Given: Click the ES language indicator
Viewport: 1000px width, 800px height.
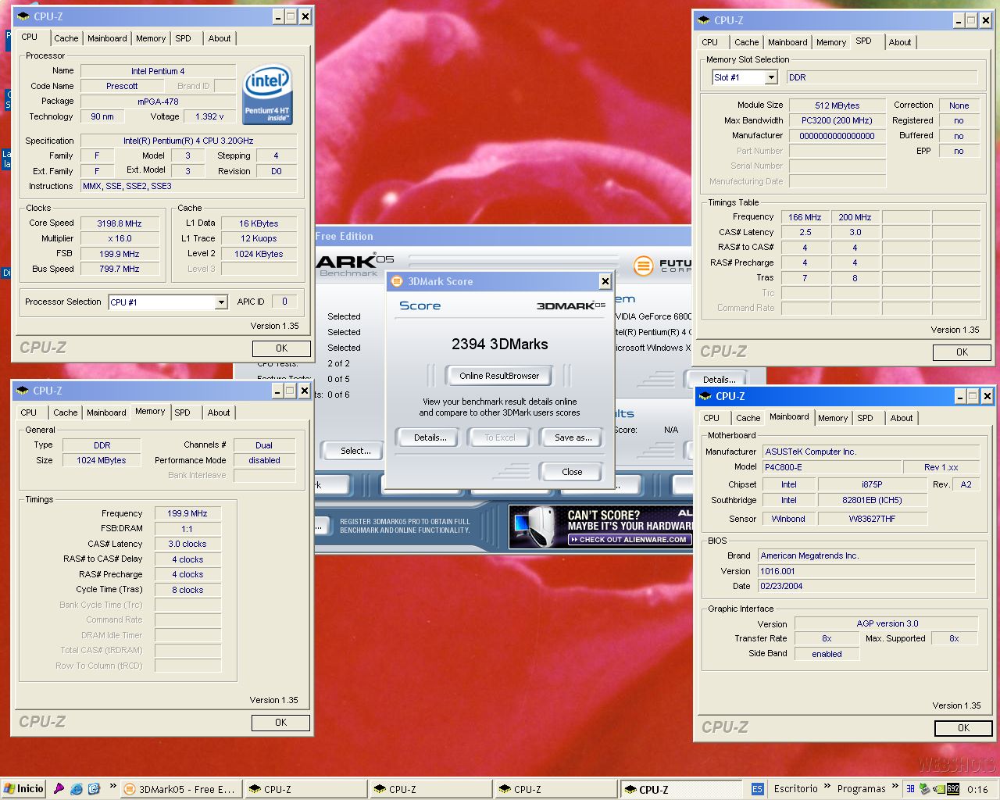Looking at the screenshot, I should pyautogui.click(x=757, y=789).
